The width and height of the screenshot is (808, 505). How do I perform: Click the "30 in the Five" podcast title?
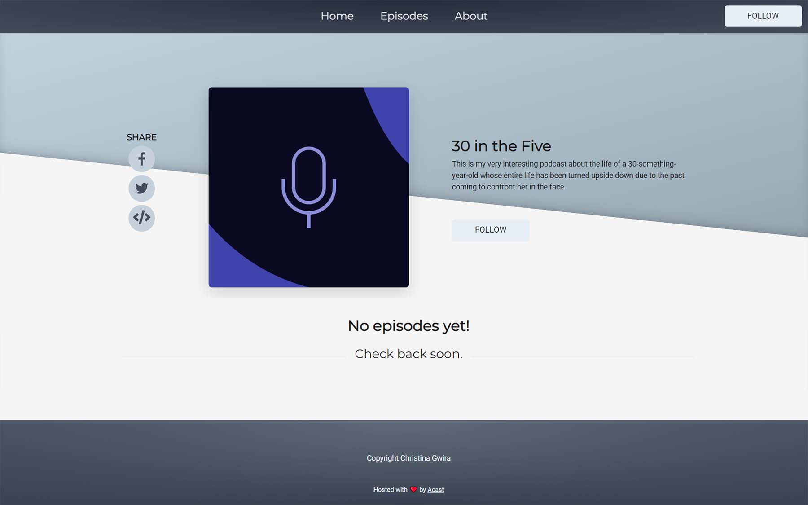[x=501, y=146]
